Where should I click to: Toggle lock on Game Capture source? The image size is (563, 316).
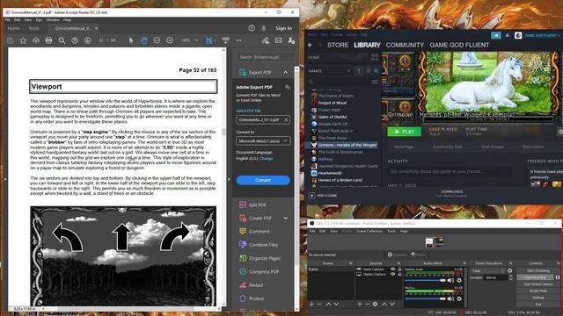399,269
